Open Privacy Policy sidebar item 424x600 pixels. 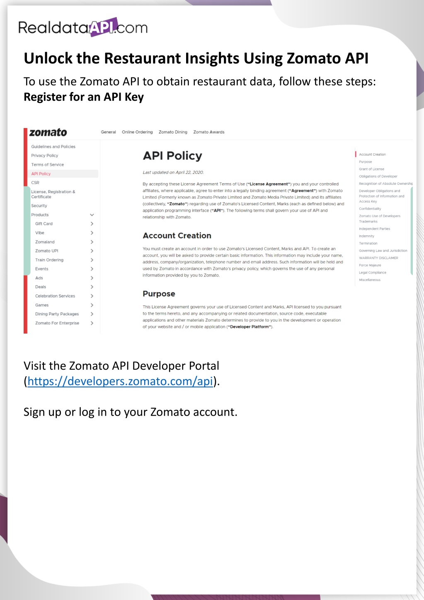(45, 156)
